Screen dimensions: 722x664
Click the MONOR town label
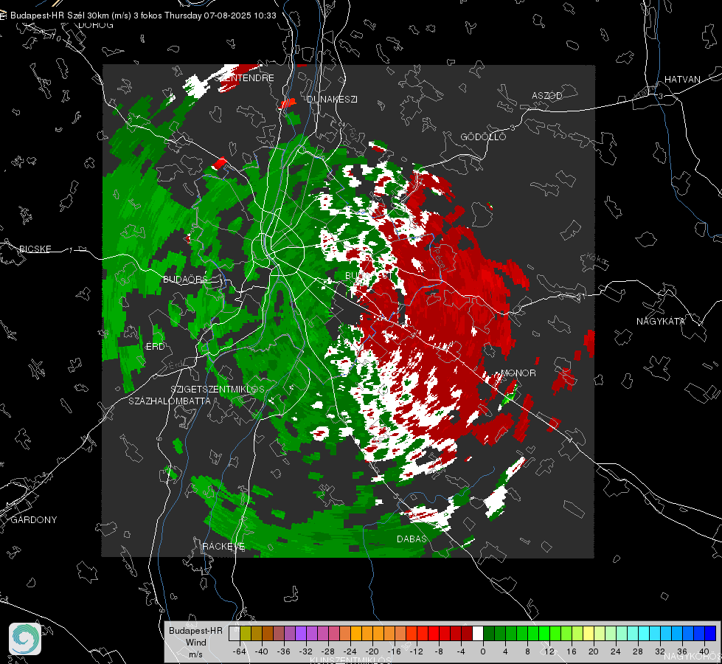[x=518, y=373]
